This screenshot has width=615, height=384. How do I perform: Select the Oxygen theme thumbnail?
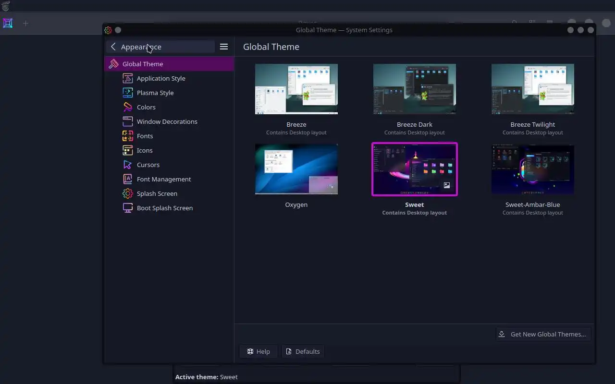(x=296, y=169)
